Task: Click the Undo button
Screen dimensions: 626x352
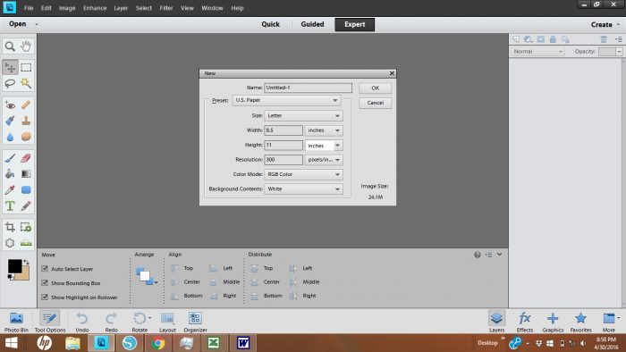Action: click(82, 323)
